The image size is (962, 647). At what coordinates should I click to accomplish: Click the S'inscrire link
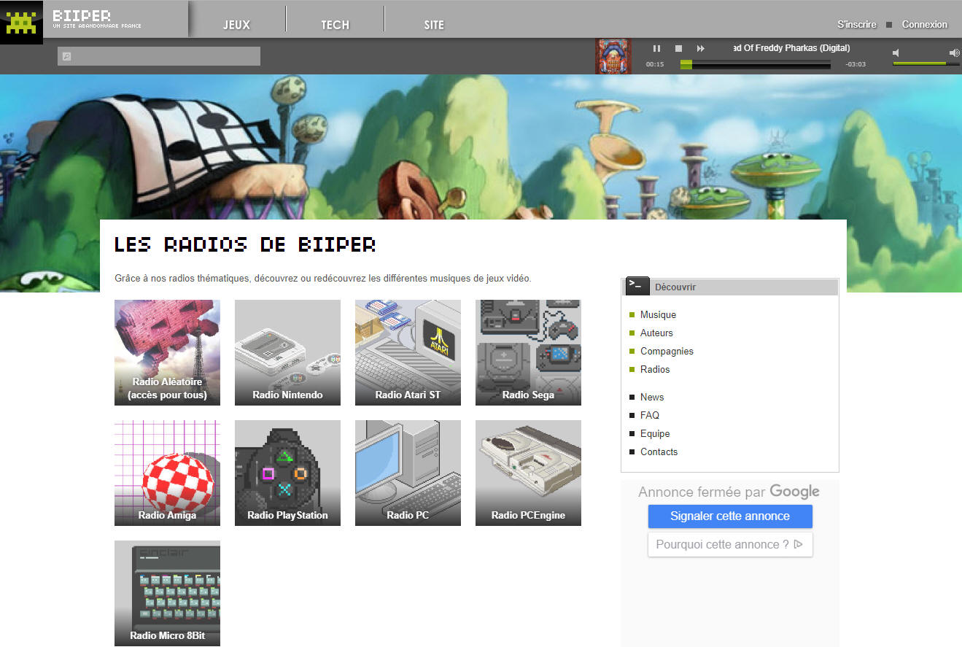click(x=857, y=24)
